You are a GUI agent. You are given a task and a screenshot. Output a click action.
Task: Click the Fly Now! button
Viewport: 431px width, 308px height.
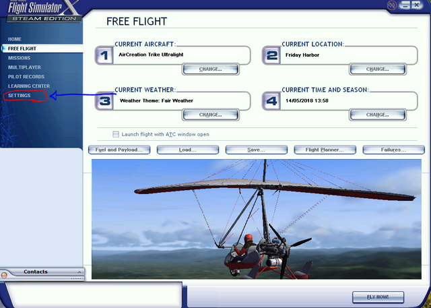click(x=378, y=297)
